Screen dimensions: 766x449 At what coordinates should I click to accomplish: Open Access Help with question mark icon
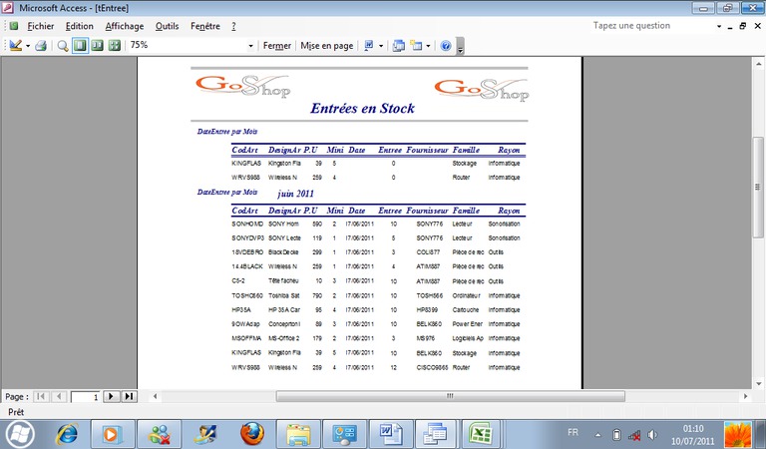pyautogui.click(x=446, y=46)
